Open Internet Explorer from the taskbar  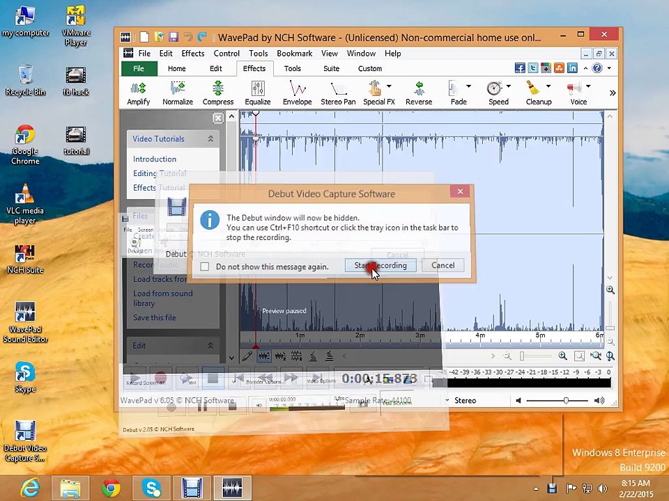click(x=30, y=487)
